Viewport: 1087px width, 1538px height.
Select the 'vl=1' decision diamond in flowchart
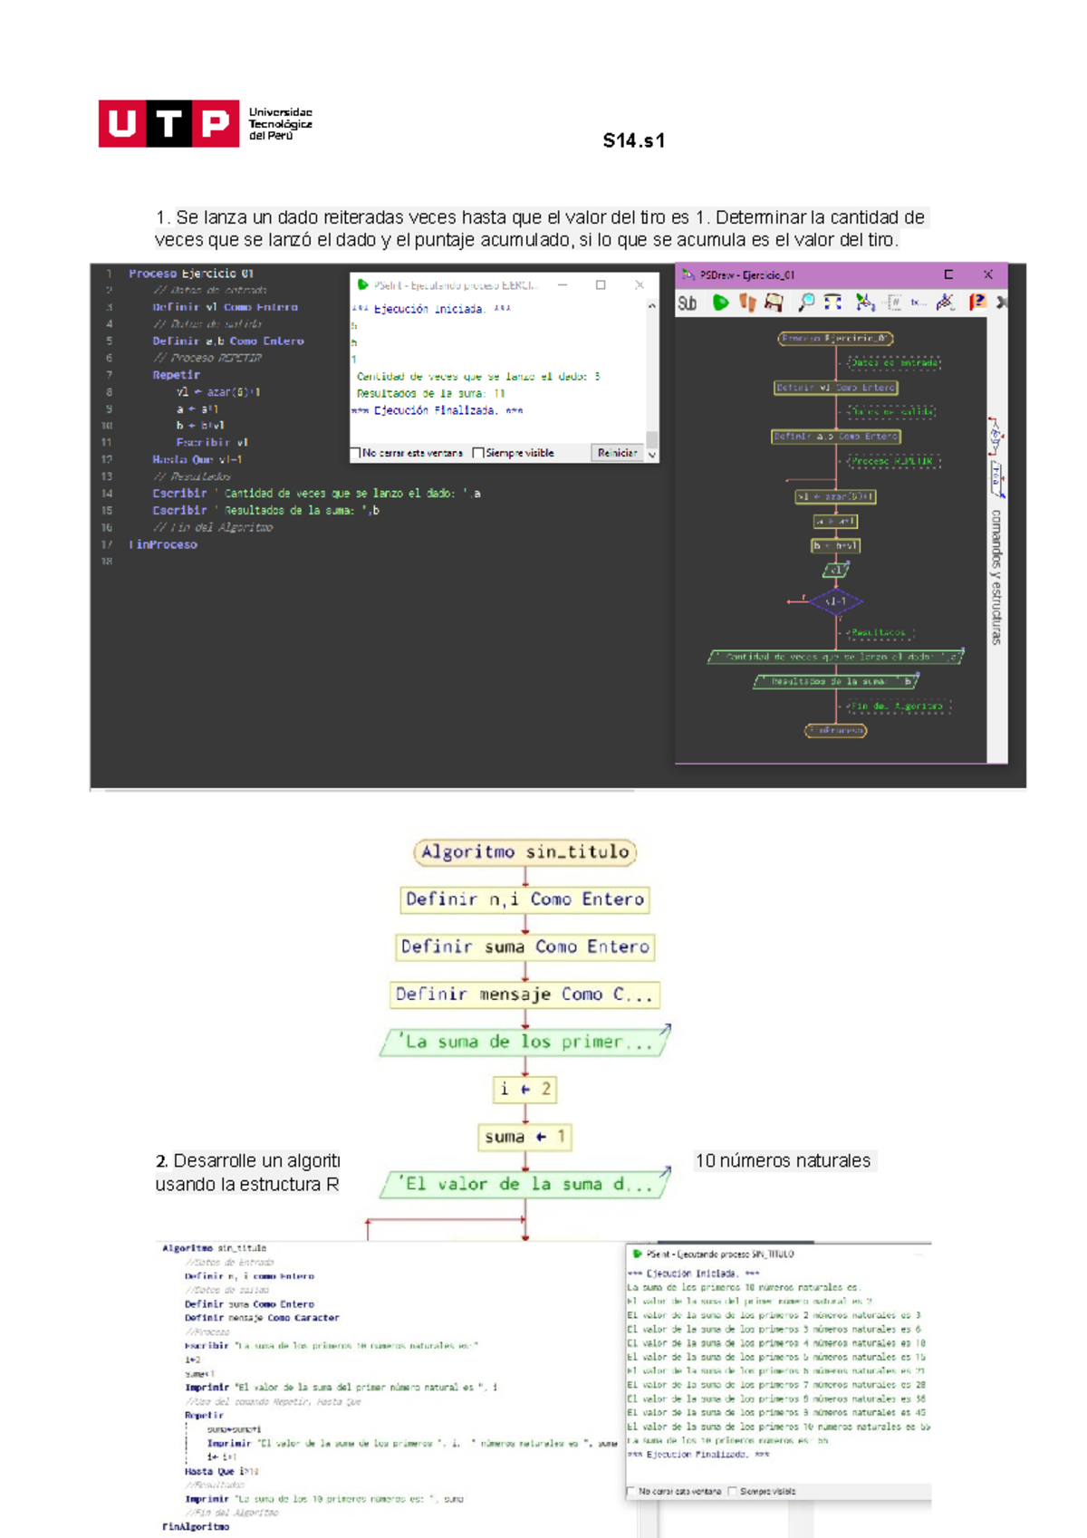835,601
